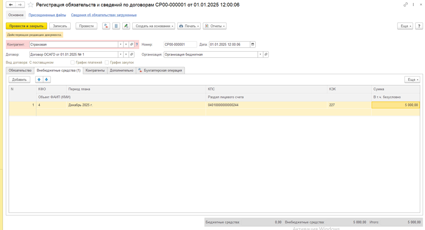
Task: Open the Бухгалтерская операция tab
Action: [160, 70]
